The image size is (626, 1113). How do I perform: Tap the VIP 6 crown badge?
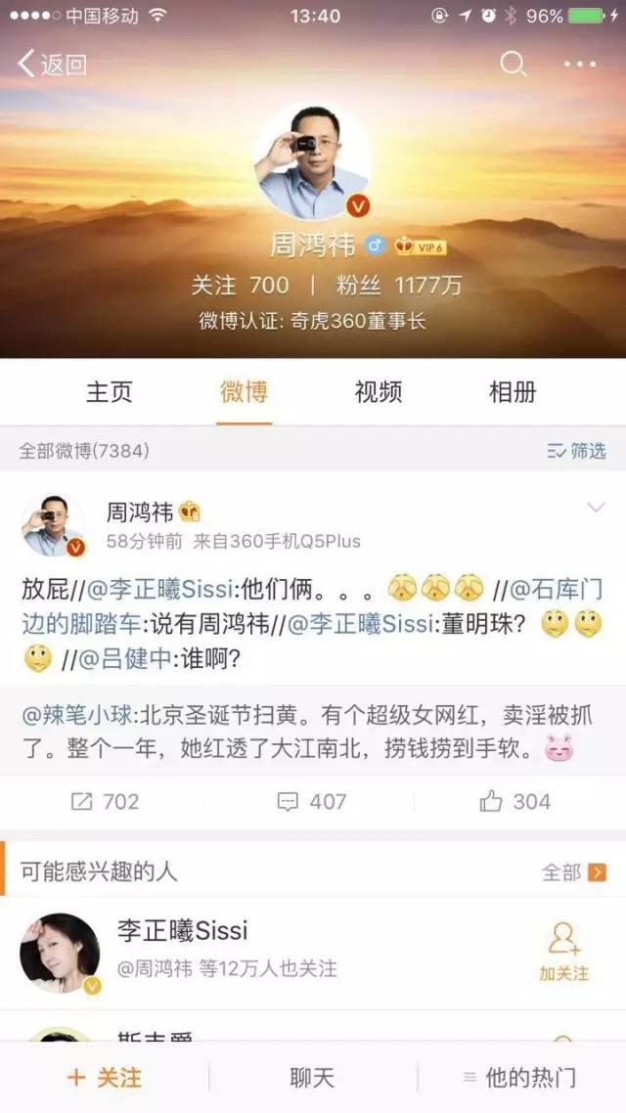coord(421,246)
